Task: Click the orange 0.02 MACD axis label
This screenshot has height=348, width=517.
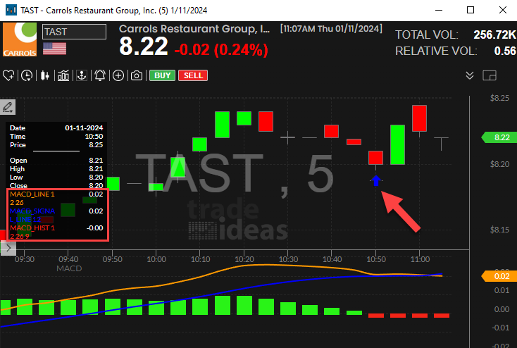Action: click(x=499, y=276)
